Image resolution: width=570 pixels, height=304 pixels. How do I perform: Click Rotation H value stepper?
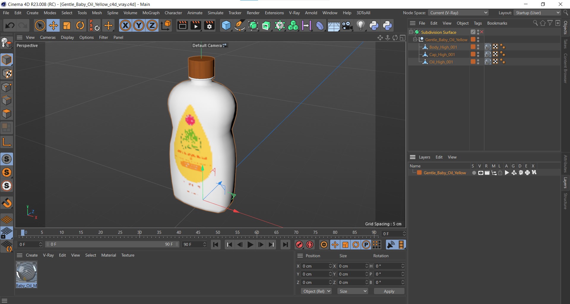403,266
